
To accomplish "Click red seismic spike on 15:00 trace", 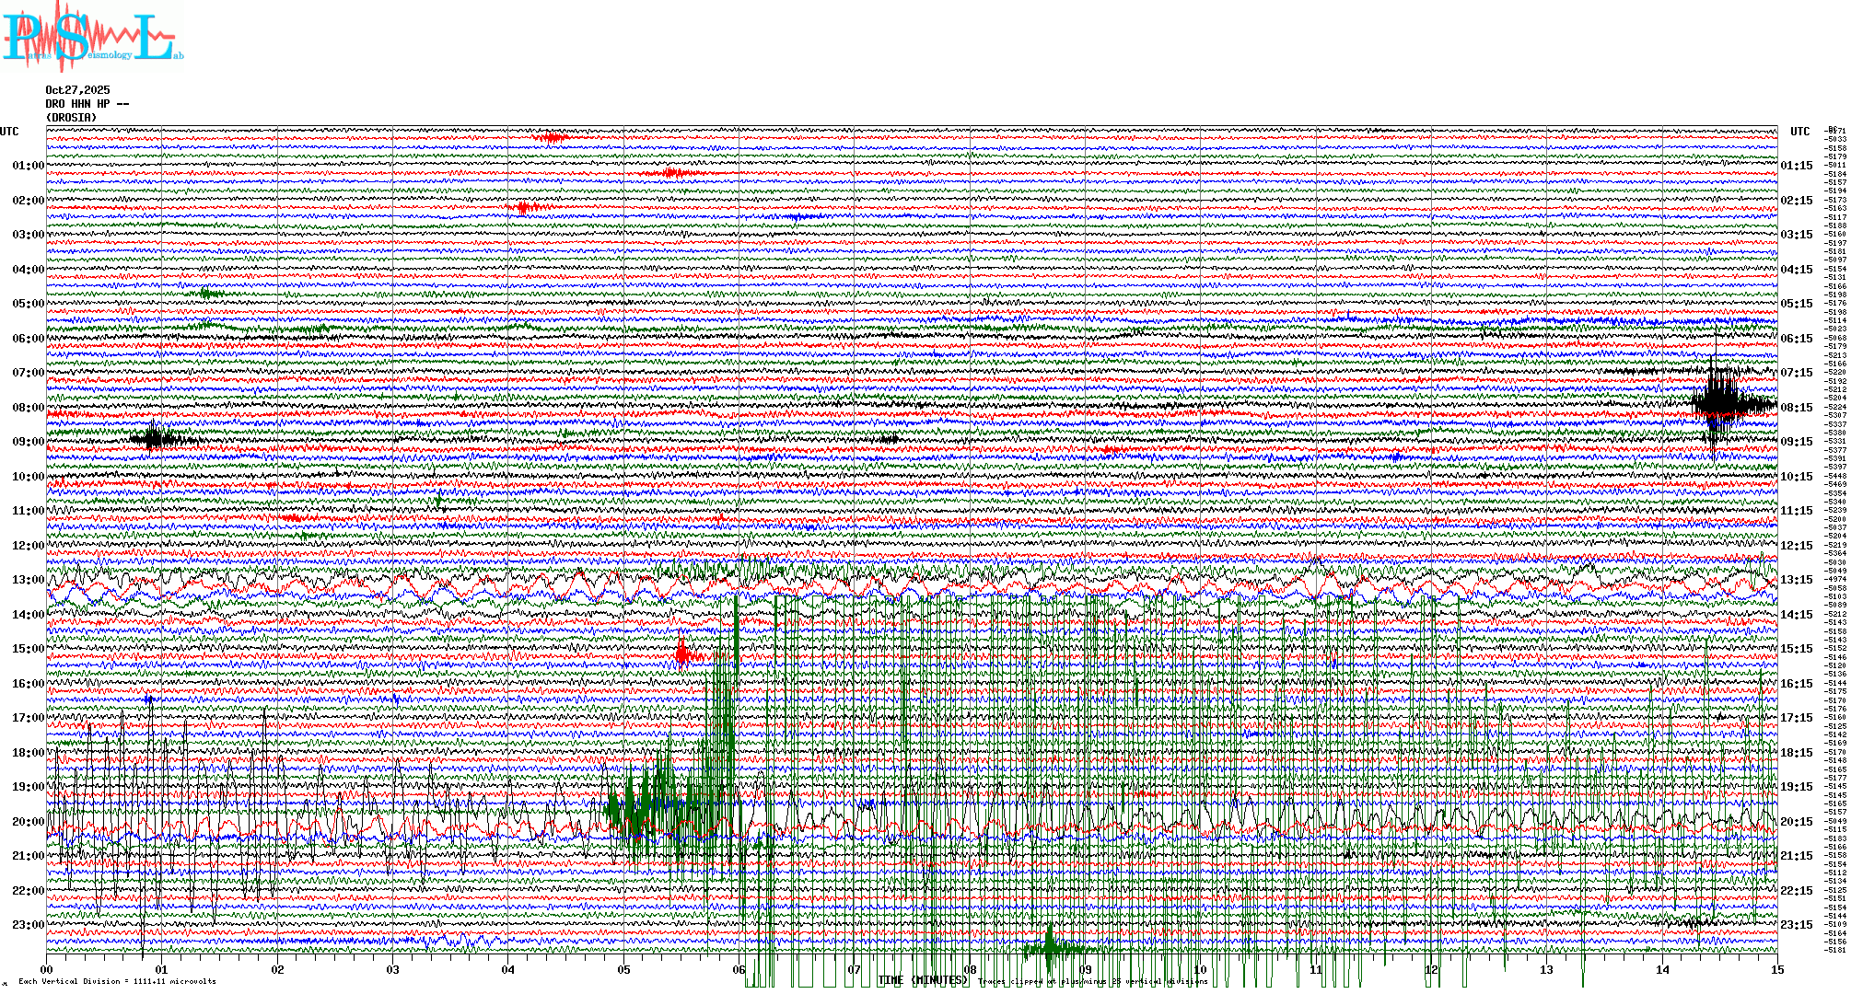I will [x=682, y=653].
